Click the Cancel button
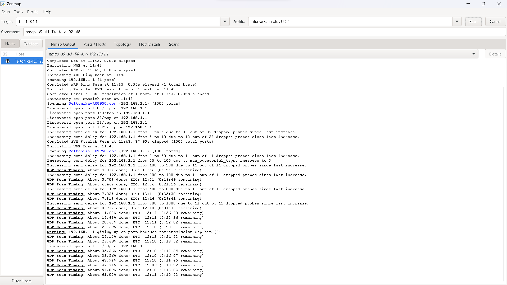507x285 pixels. (495, 21)
